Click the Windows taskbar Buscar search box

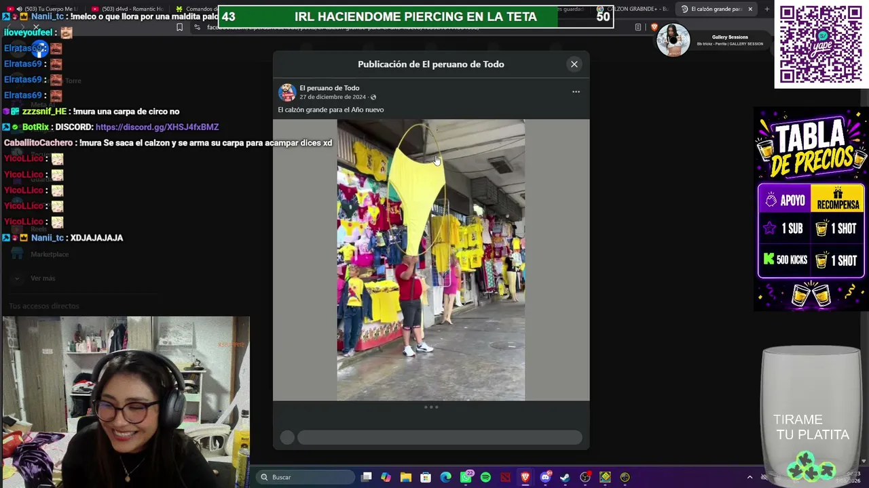[x=306, y=477]
